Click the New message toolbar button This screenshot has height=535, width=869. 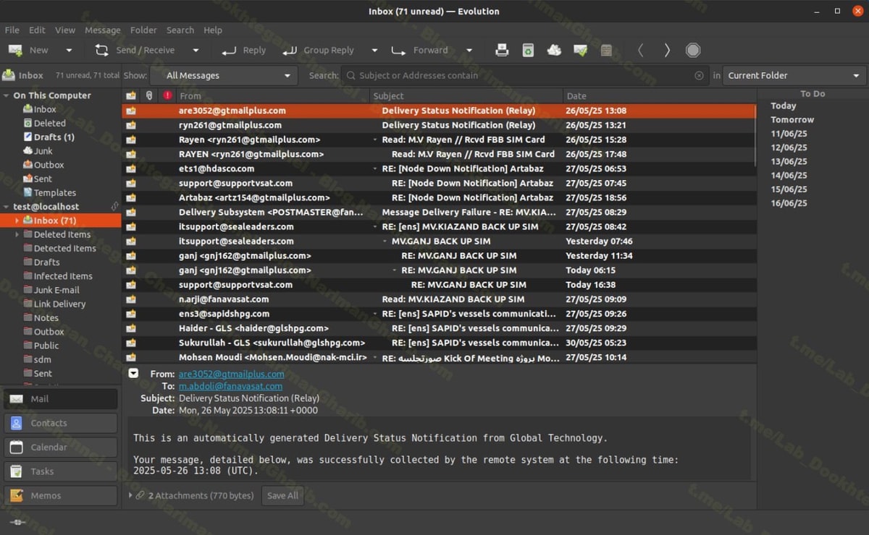coord(28,50)
